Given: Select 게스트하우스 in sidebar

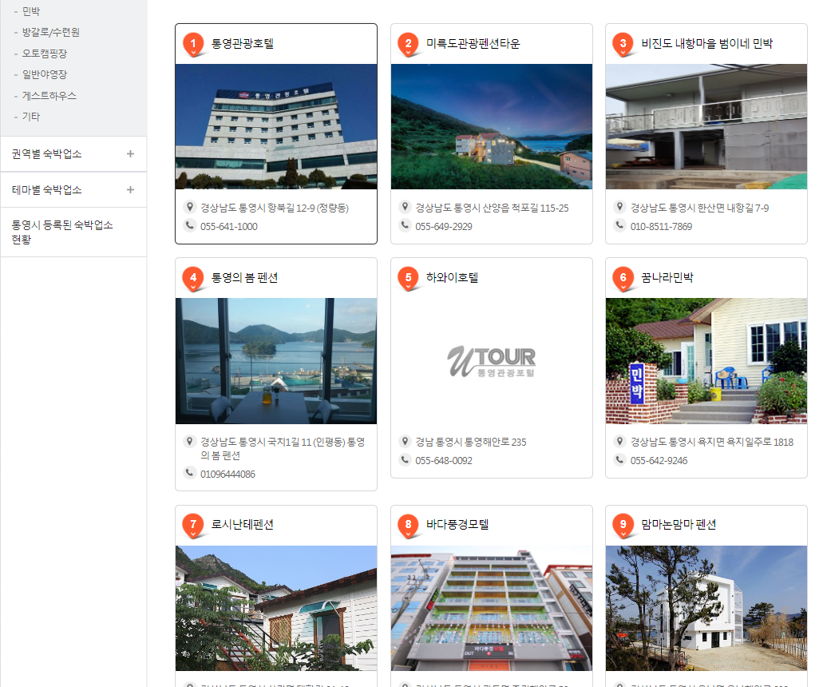Looking at the screenshot, I should [49, 96].
